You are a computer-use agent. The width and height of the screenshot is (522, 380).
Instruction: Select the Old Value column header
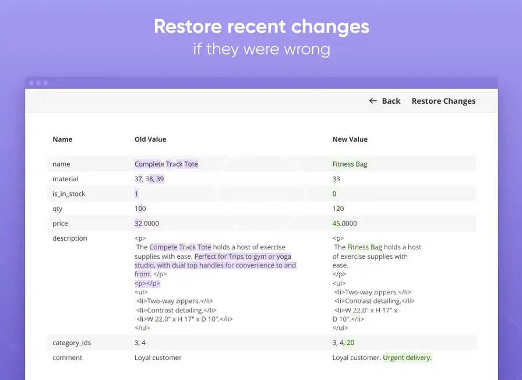point(150,139)
